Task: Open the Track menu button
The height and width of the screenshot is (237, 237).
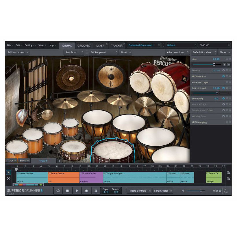Action: click(x=12, y=161)
